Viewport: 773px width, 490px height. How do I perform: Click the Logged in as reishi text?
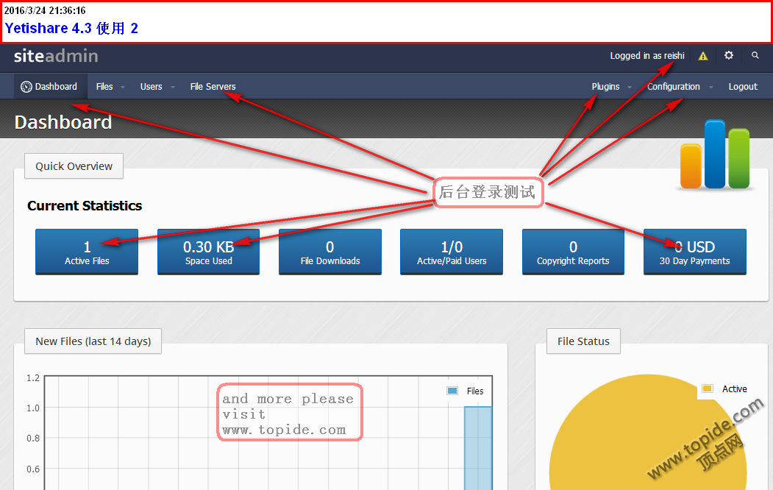(x=647, y=56)
